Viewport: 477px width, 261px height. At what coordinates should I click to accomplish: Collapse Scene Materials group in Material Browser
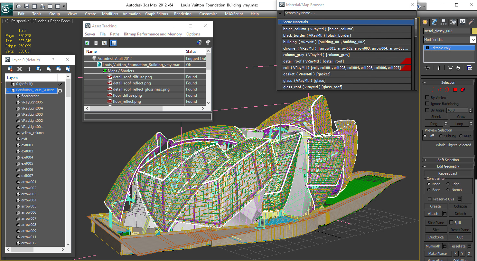[x=280, y=22]
